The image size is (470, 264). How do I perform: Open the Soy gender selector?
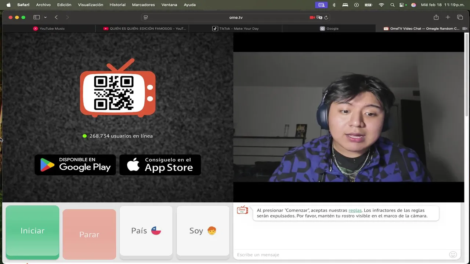(x=203, y=231)
